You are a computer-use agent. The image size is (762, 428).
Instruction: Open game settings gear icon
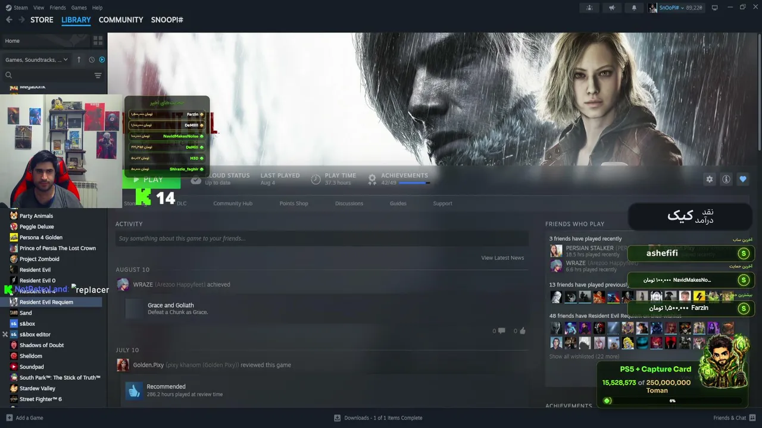click(x=709, y=179)
